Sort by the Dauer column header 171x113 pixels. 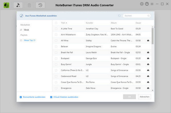click(138, 23)
